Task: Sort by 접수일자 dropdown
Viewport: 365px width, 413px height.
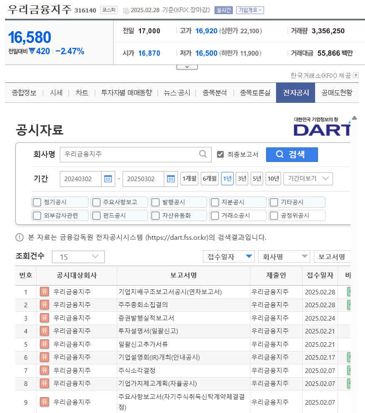Action: [x=229, y=256]
